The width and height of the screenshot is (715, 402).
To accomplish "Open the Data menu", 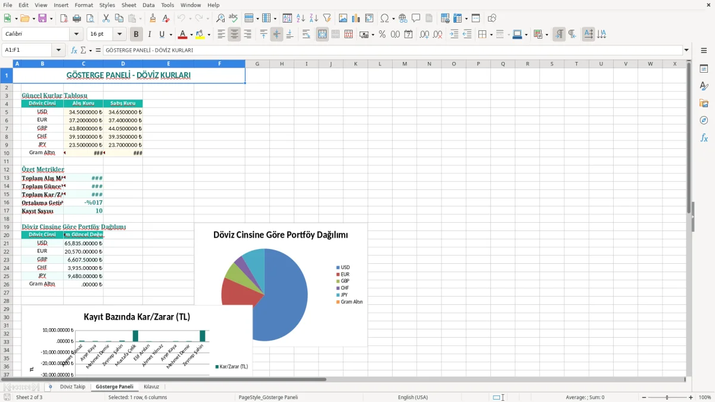I will pos(148,5).
